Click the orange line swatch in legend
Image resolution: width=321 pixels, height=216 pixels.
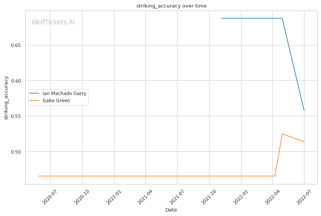[x=34, y=101]
